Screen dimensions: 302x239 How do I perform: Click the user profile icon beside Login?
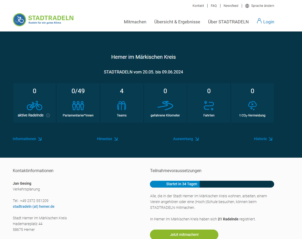point(259,21)
